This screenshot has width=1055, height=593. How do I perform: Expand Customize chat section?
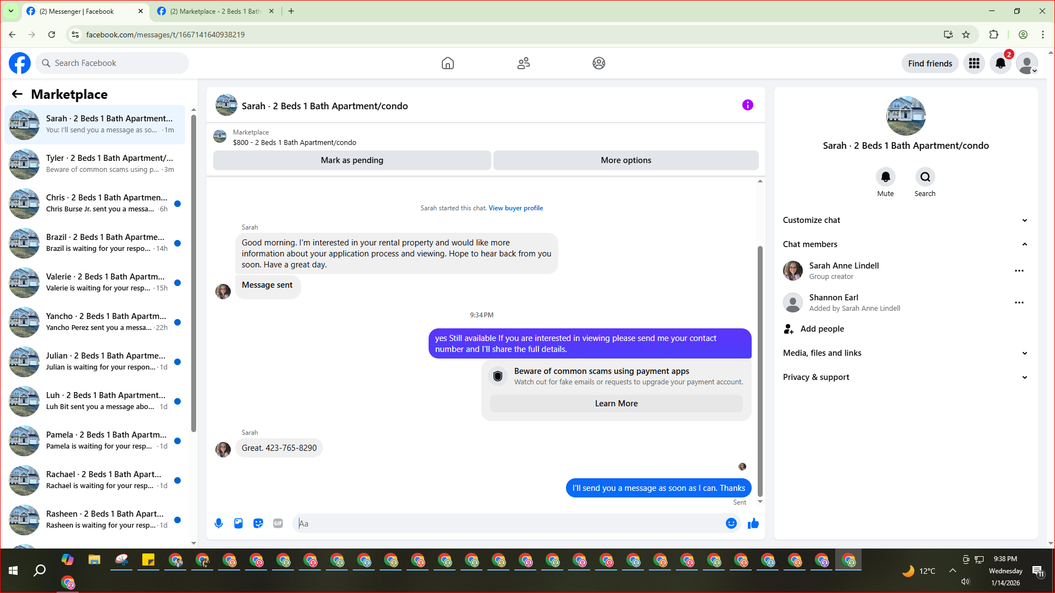(x=906, y=220)
